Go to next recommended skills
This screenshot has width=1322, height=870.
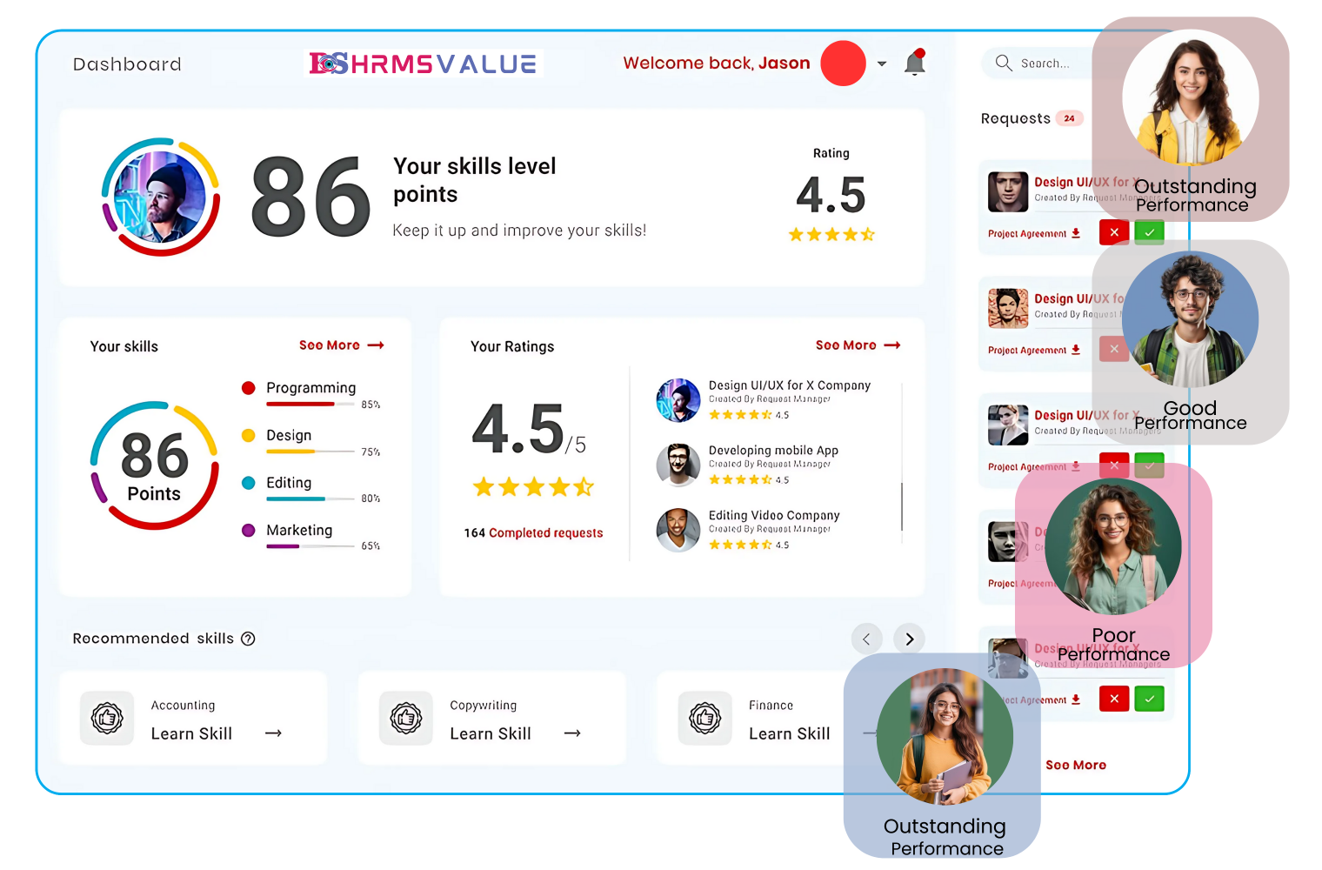(909, 639)
